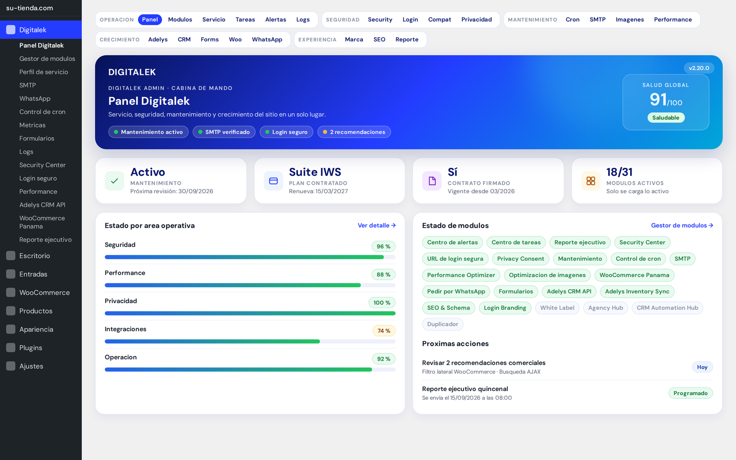736x460 pixels.
Task: Click the Ajustes sidebar icon
Action: click(11, 366)
